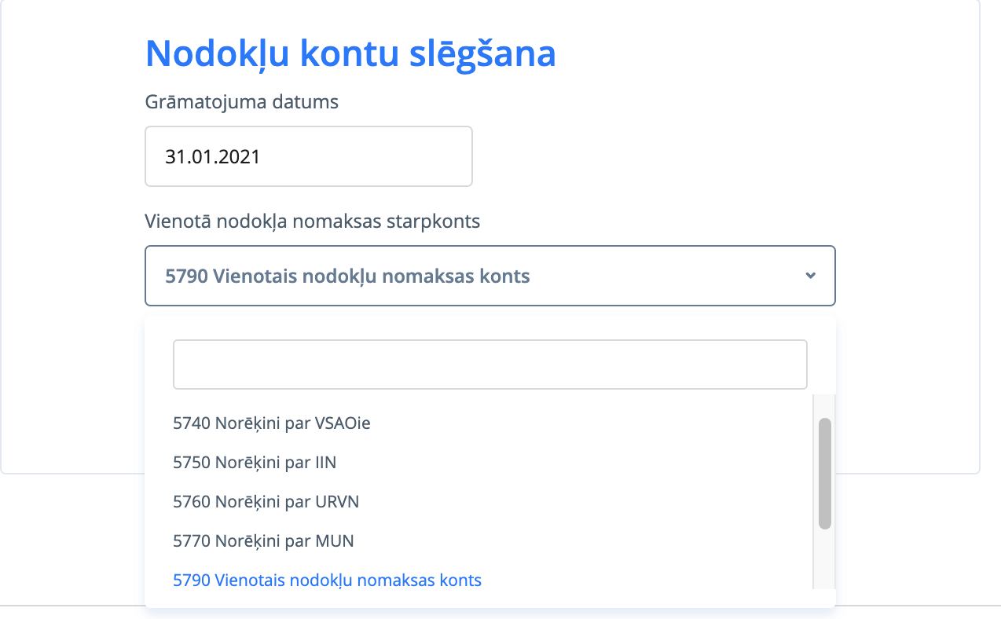Viewport: 1001px width, 619px height.
Task: Choose highlighted 5790 Vienotais nodokļu nomaksas konts option
Action: [x=327, y=581]
